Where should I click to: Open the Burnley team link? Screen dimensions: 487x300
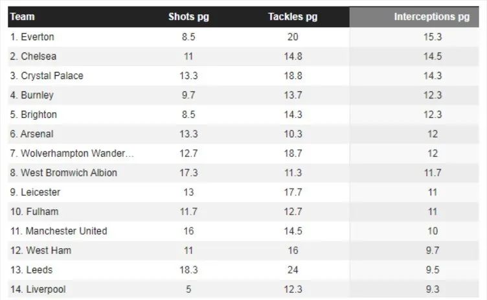(37, 95)
